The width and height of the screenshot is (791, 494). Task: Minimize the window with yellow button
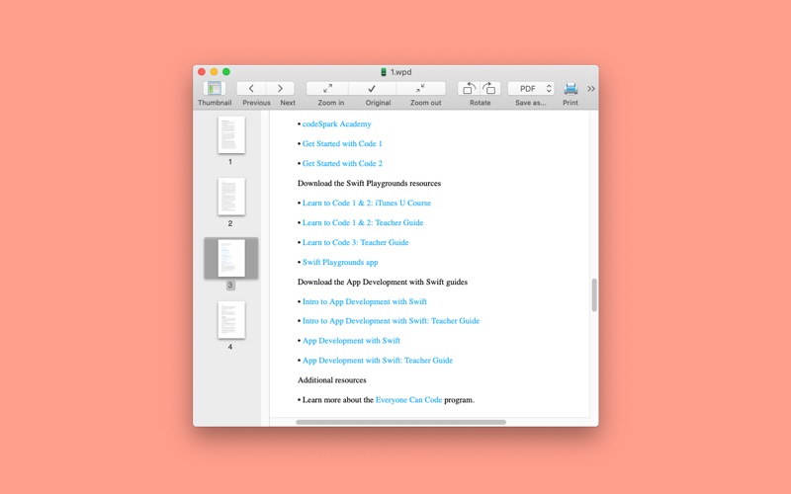[x=214, y=71]
